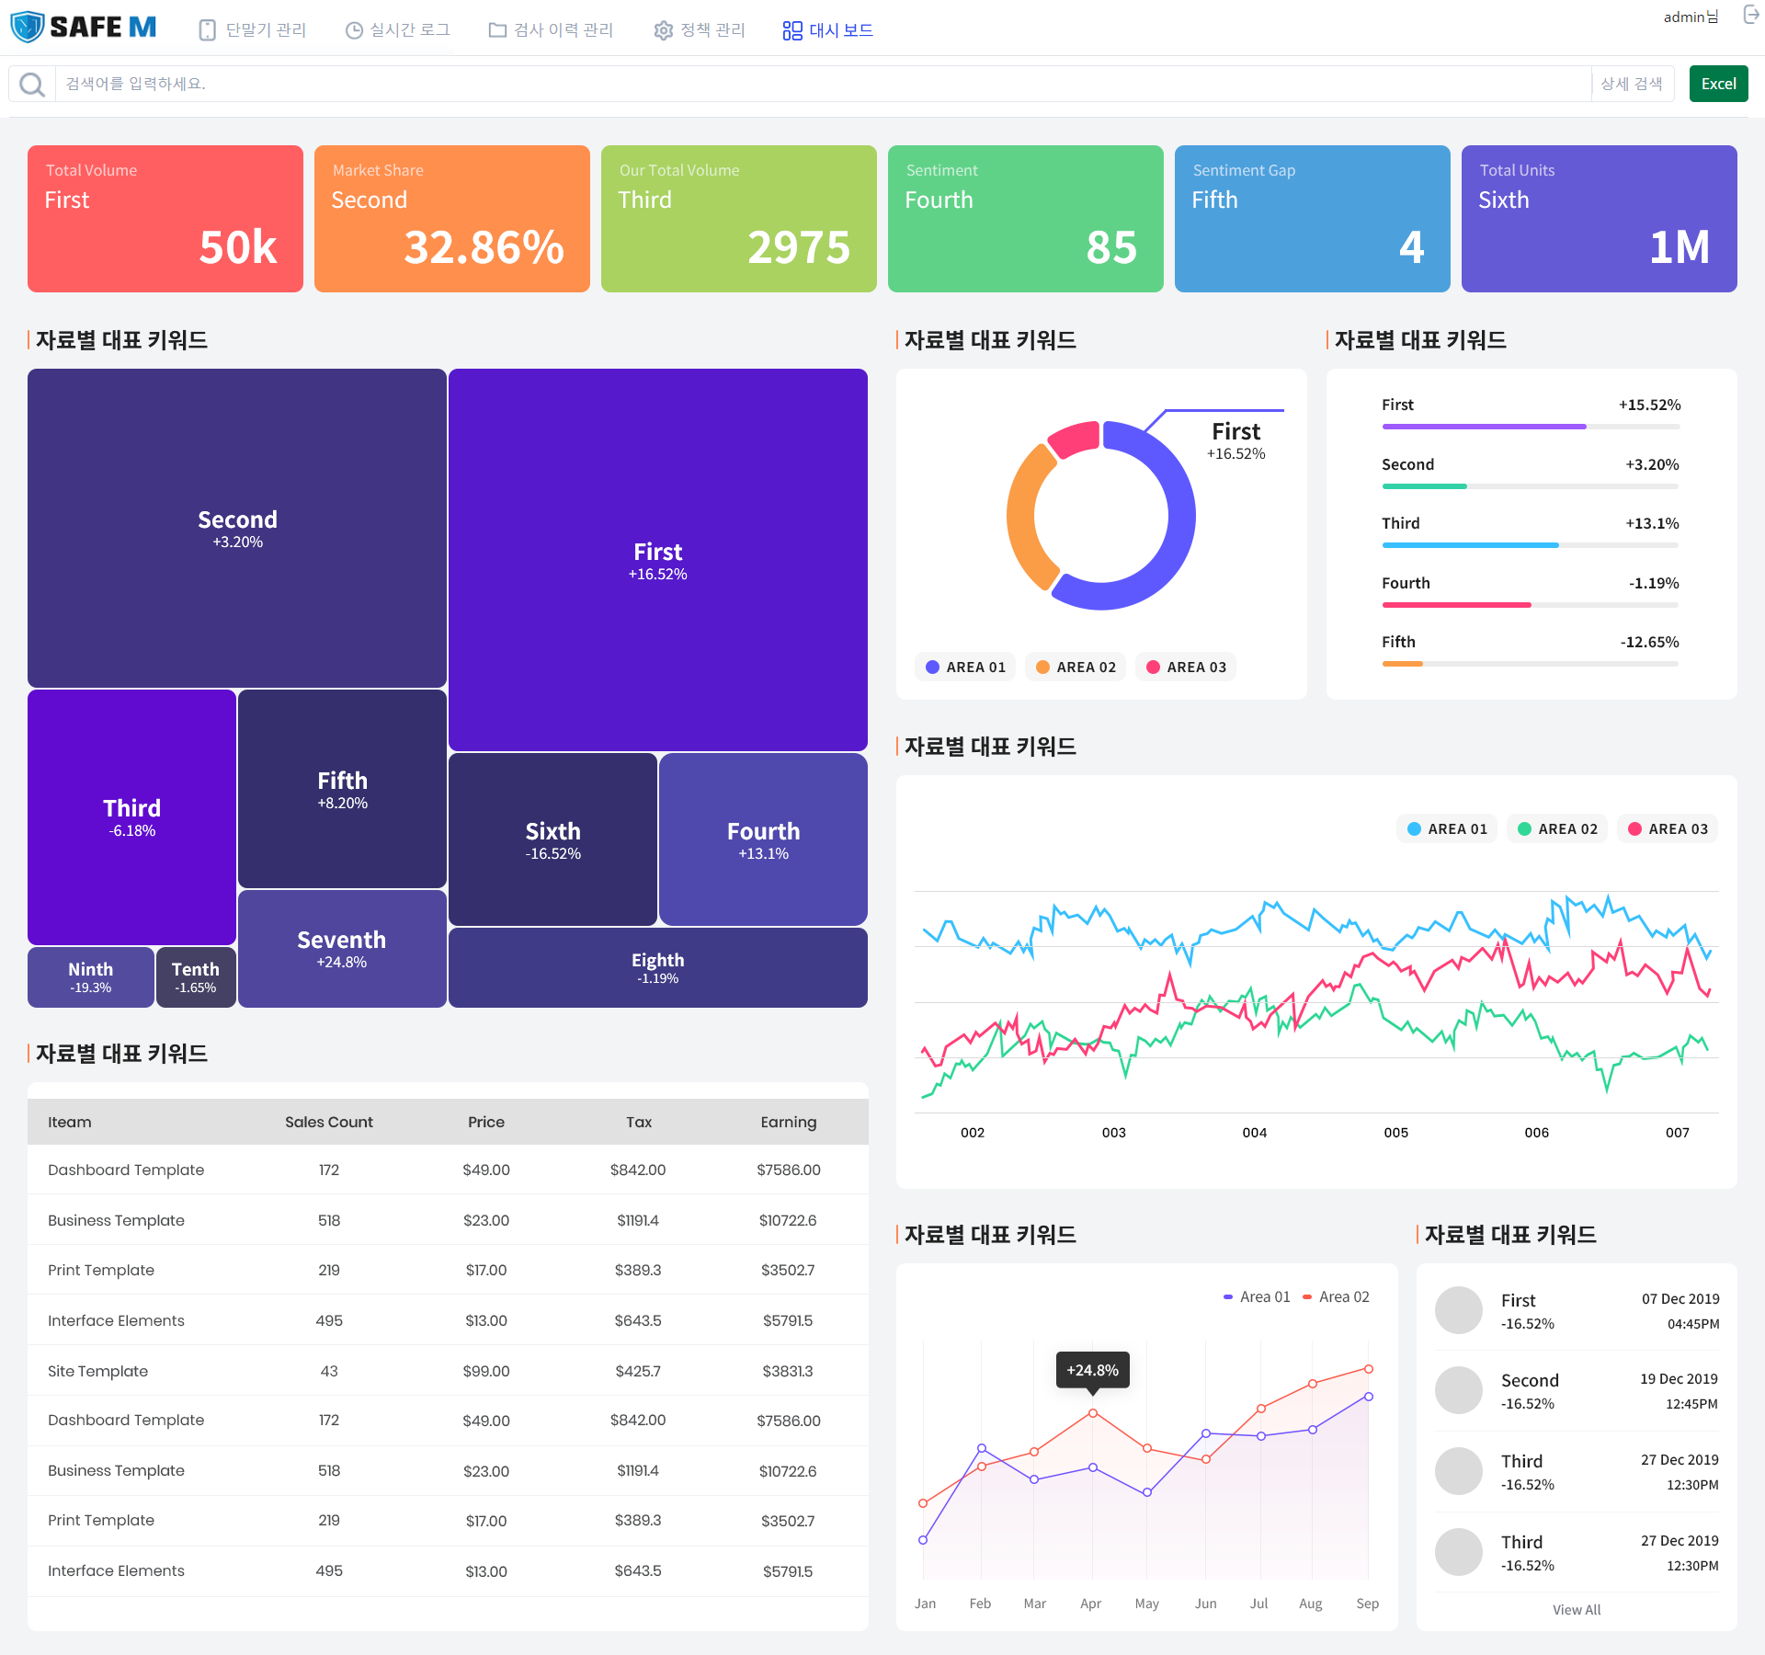Viewport: 1765px width, 1655px height.
Task: Toggle AREA 01 legend in donut chart
Action: [x=965, y=668]
